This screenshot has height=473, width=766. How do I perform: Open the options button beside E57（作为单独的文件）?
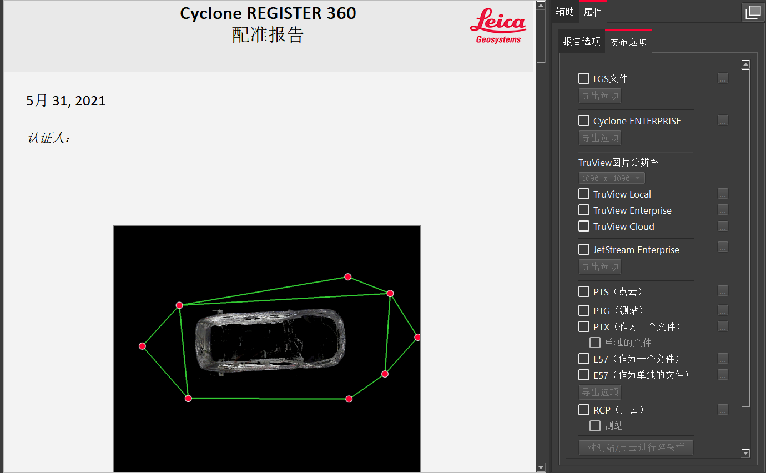(x=723, y=375)
